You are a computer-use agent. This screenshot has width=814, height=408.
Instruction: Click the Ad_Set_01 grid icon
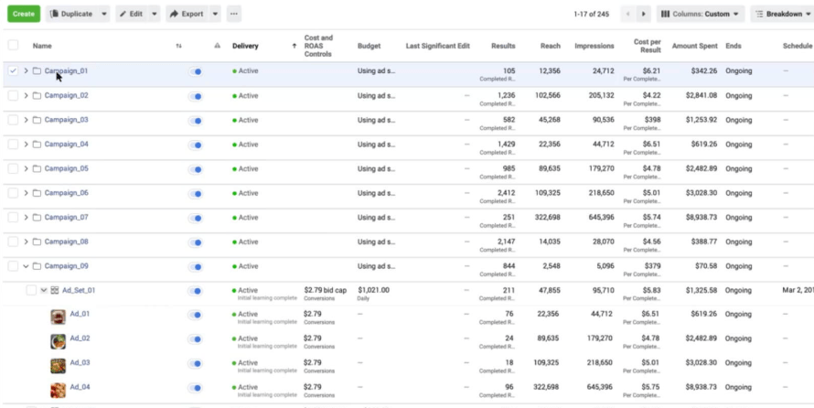click(x=54, y=290)
